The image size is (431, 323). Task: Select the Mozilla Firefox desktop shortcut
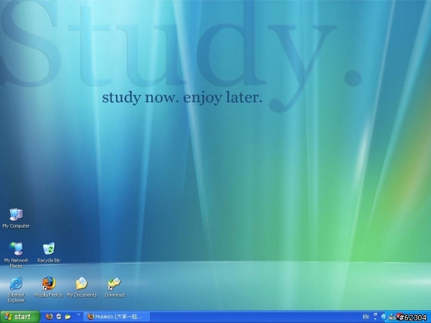pyautogui.click(x=49, y=287)
